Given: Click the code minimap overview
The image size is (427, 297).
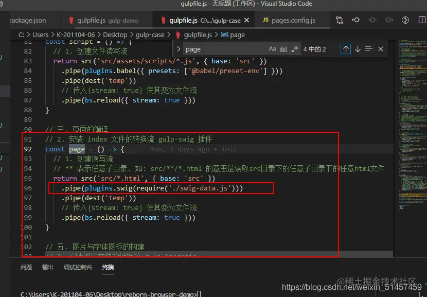Looking at the screenshot, I should 412,126.
